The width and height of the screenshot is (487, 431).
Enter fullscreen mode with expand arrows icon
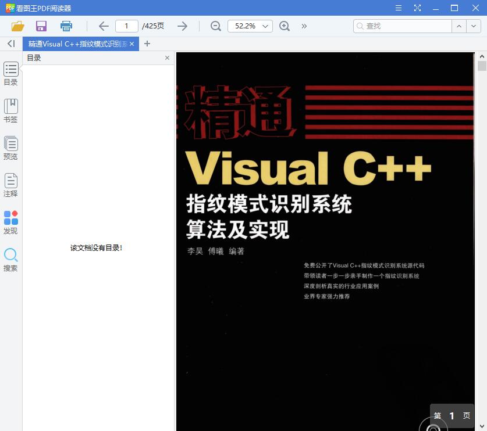[x=417, y=8]
